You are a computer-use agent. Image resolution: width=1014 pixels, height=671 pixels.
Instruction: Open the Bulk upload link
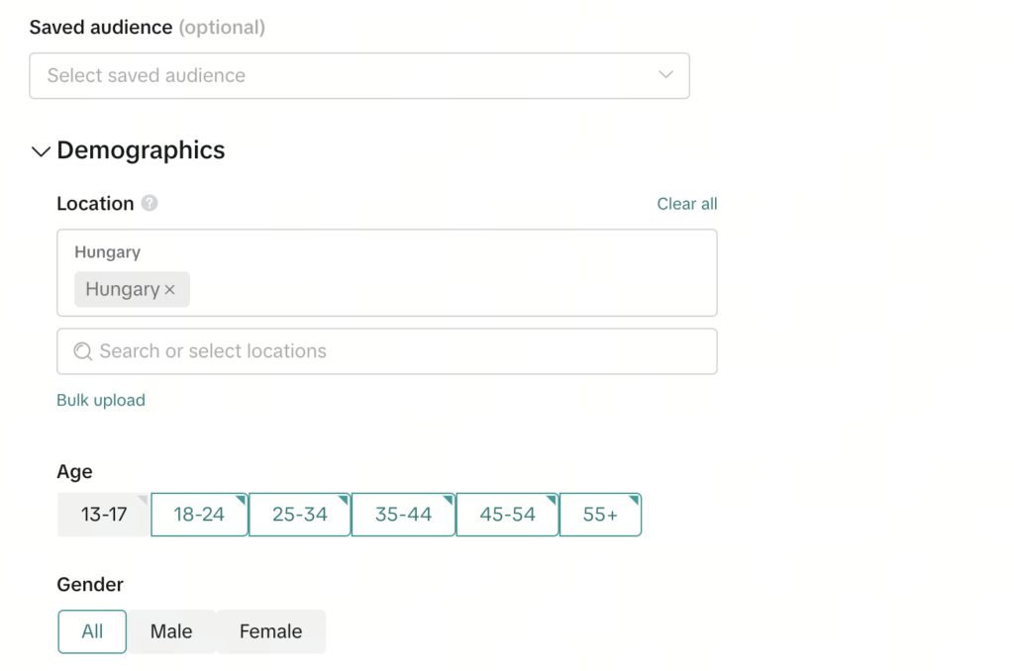[x=101, y=400]
